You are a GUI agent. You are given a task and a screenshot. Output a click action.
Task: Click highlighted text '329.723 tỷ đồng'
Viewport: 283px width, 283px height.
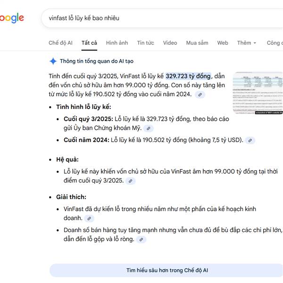pyautogui.click(x=188, y=76)
